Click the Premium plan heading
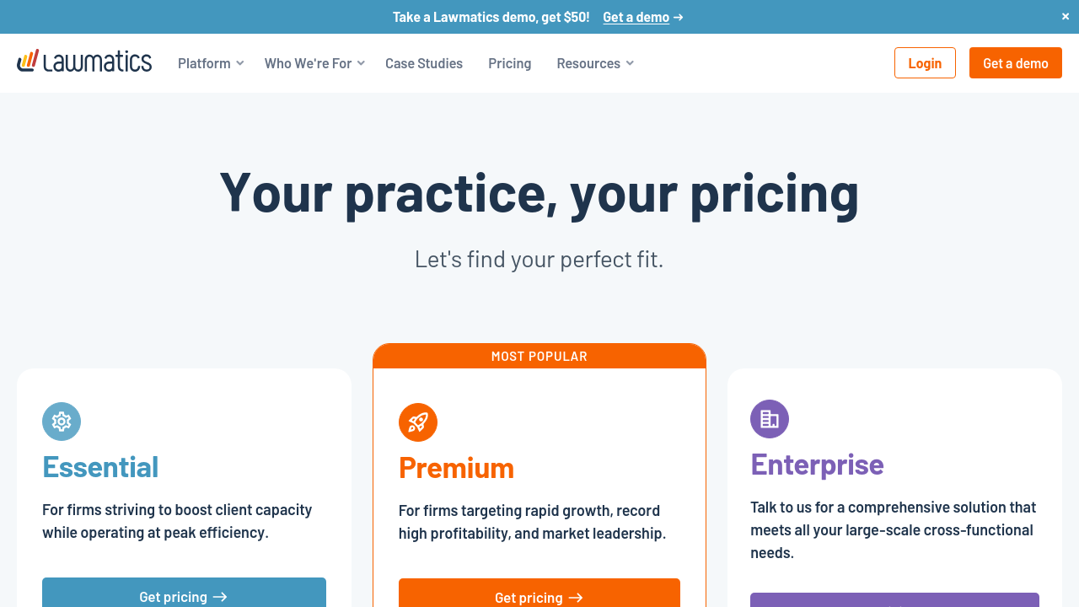 (456, 468)
